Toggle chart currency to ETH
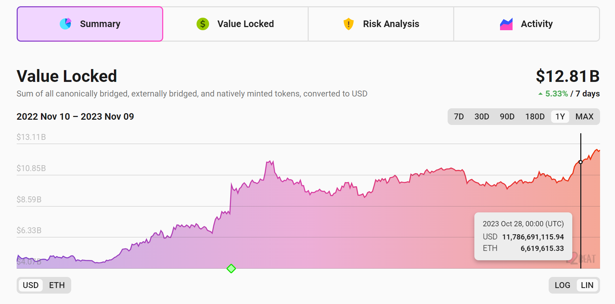This screenshot has width=615, height=304. [57, 285]
